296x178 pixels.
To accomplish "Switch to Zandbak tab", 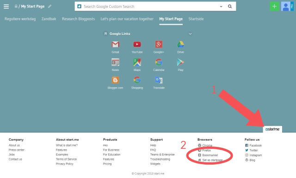I will click(x=49, y=19).
